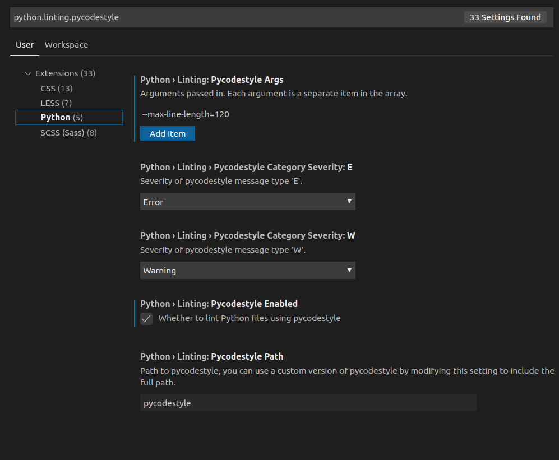
Task: Select CSS (13) in settings tree
Action: coord(56,89)
